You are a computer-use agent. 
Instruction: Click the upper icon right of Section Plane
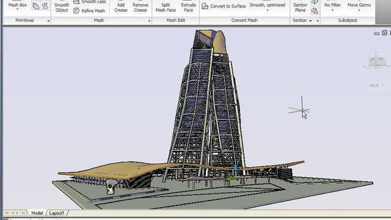pos(315,2)
